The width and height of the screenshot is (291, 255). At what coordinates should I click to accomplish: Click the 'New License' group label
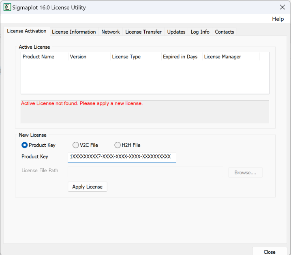[33, 135]
